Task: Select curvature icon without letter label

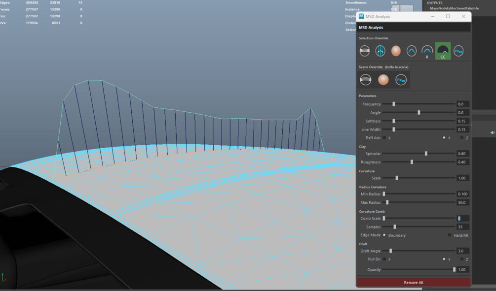Action: 412,51
